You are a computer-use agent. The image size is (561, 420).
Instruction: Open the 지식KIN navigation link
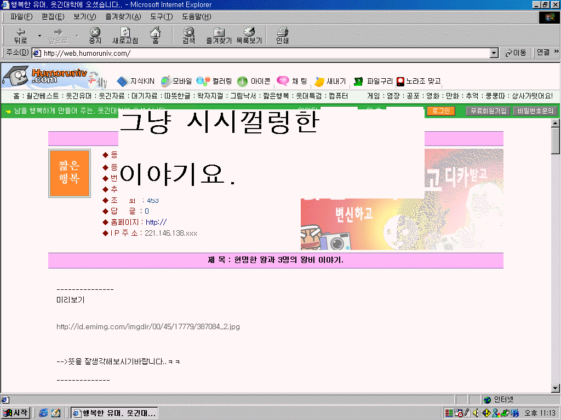[136, 81]
